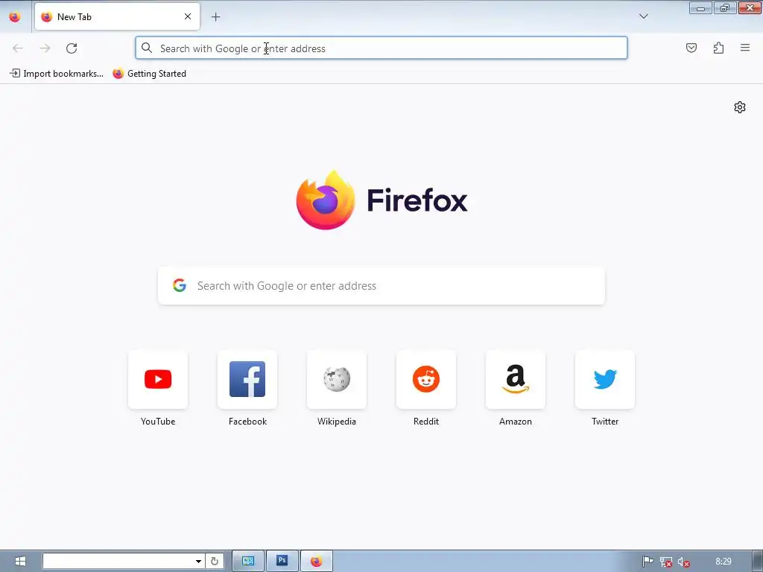Click the Firefox logo on the page
The image size is (763, 572).
325,200
